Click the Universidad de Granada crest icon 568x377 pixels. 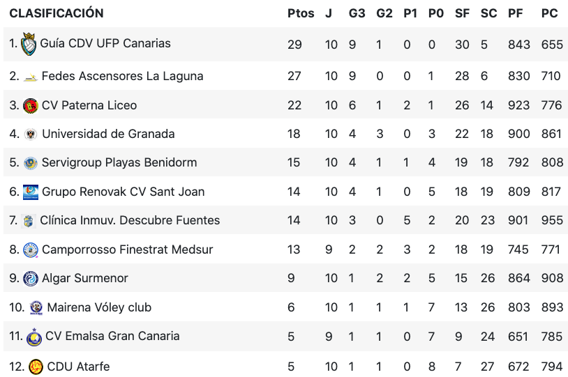[x=30, y=134]
